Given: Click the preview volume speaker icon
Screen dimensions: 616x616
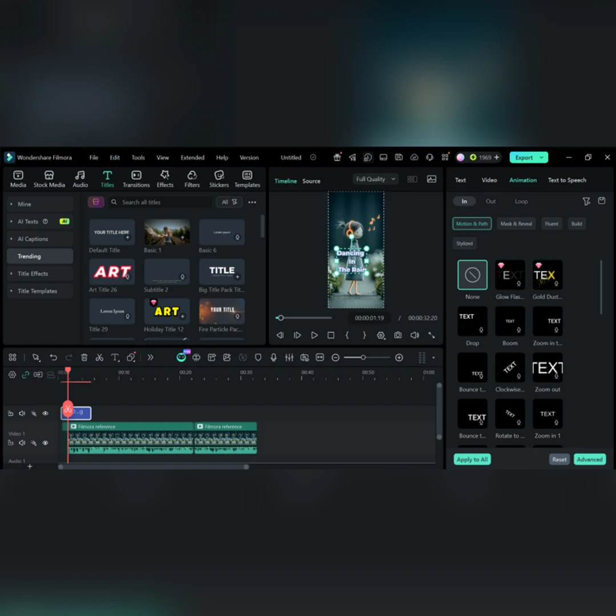Looking at the screenshot, I should 415,335.
